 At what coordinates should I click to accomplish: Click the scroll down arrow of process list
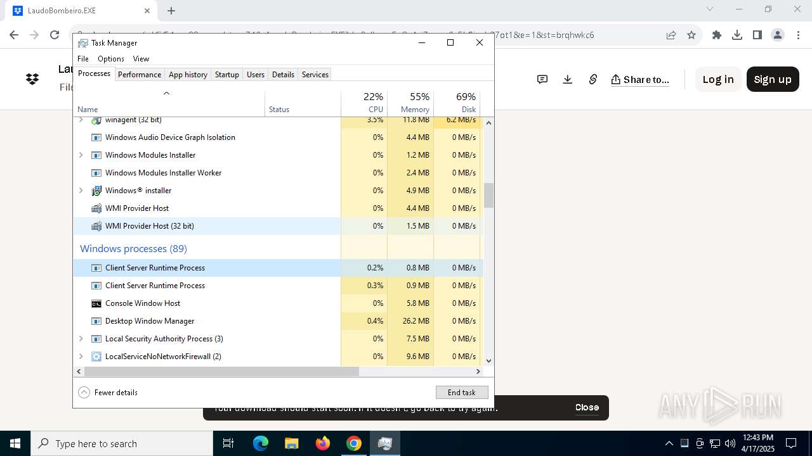[488, 361]
